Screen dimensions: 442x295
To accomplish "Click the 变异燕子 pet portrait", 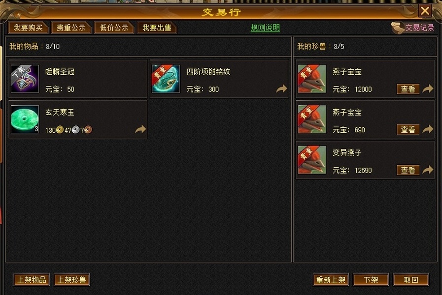I will coord(312,160).
